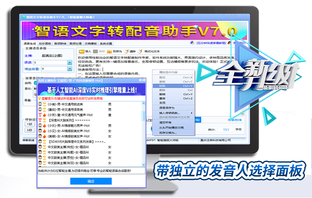Viewport: 312px width, 198px height.
Task: Select voice (小乐)-男-AI情感魅力男声-Hot
Action: point(69,125)
